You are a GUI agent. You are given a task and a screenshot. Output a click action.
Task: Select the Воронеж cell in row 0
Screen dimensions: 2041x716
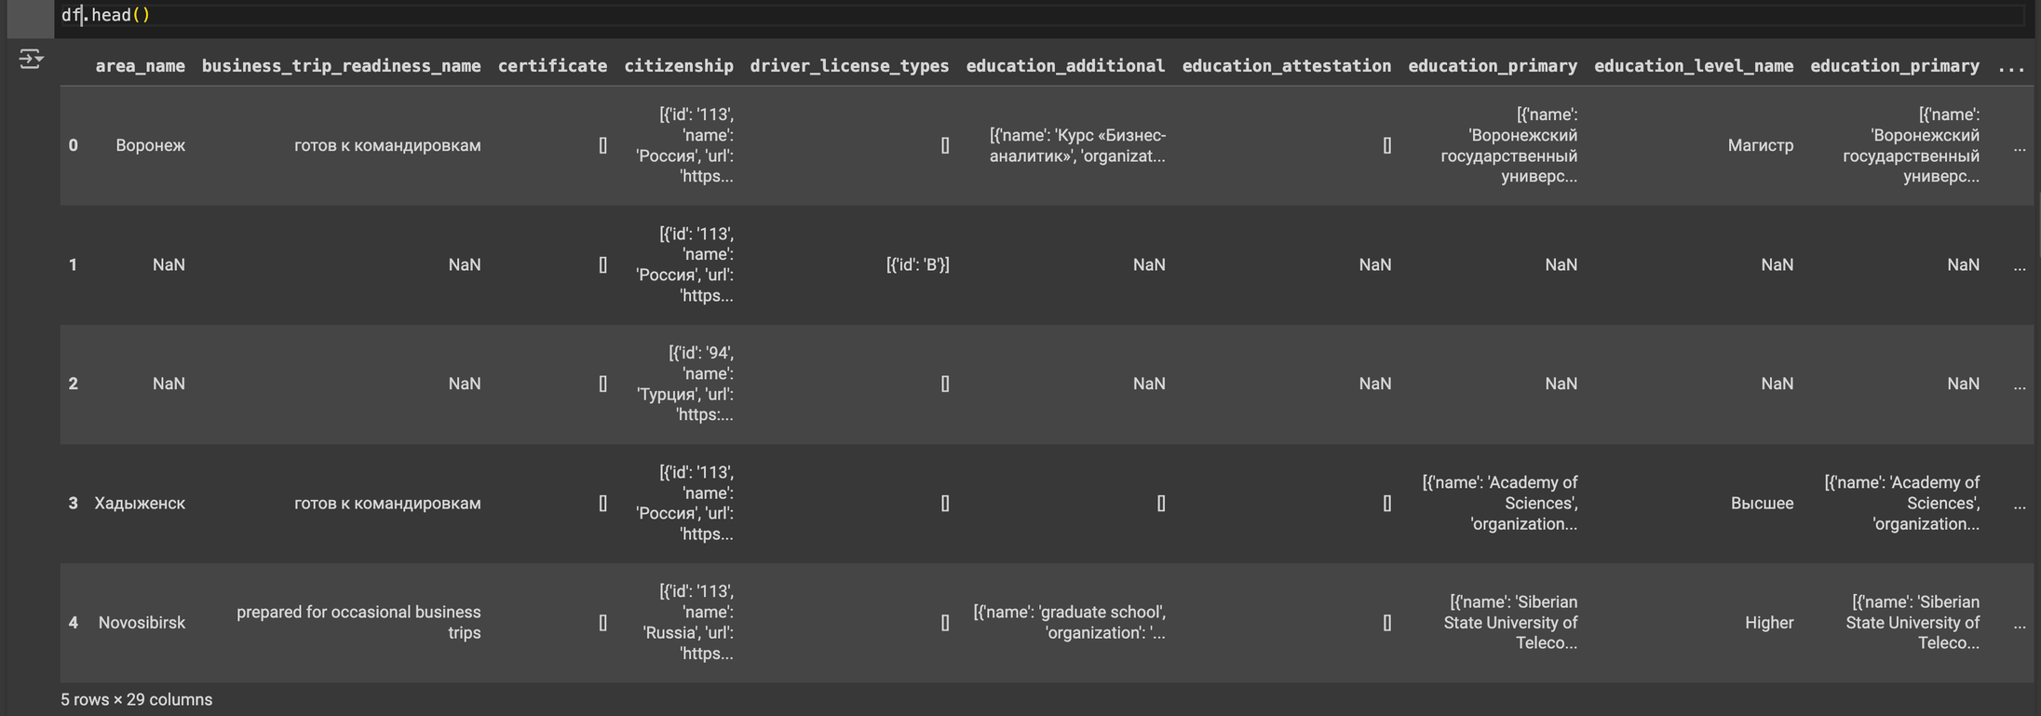click(150, 145)
